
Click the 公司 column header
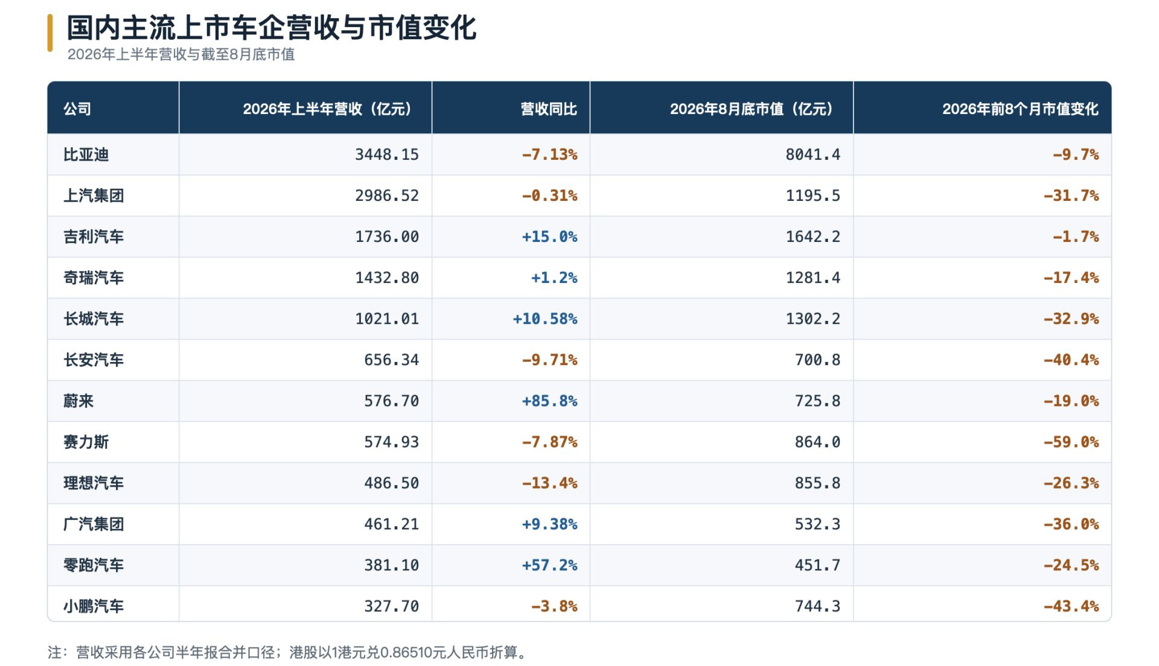(77, 109)
